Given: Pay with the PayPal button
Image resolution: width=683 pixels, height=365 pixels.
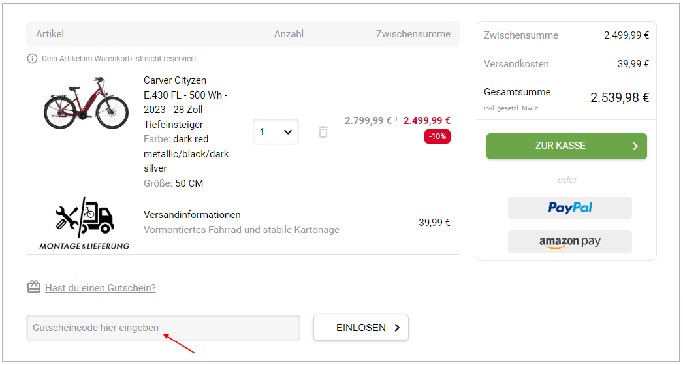Looking at the screenshot, I should tap(570, 208).
